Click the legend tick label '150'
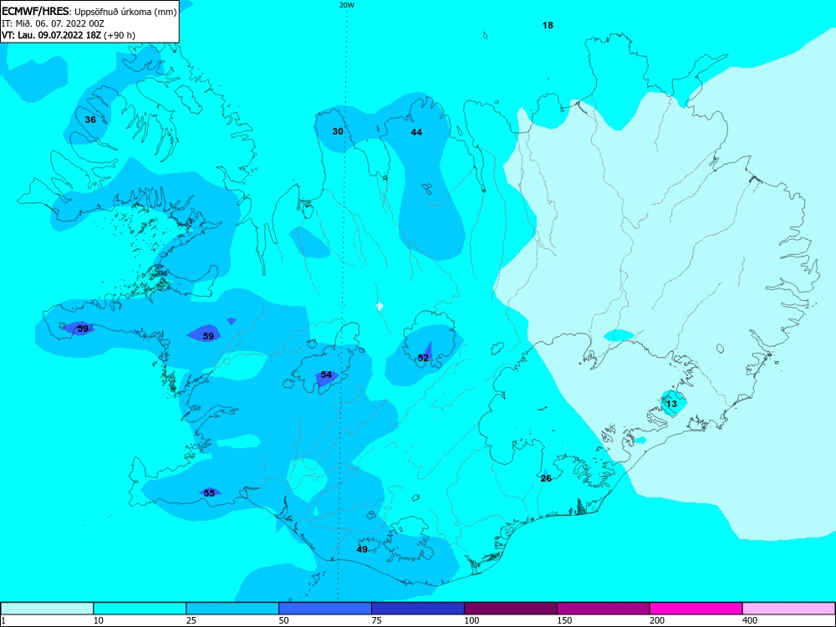Viewport: 836px width, 627px height. point(564,620)
